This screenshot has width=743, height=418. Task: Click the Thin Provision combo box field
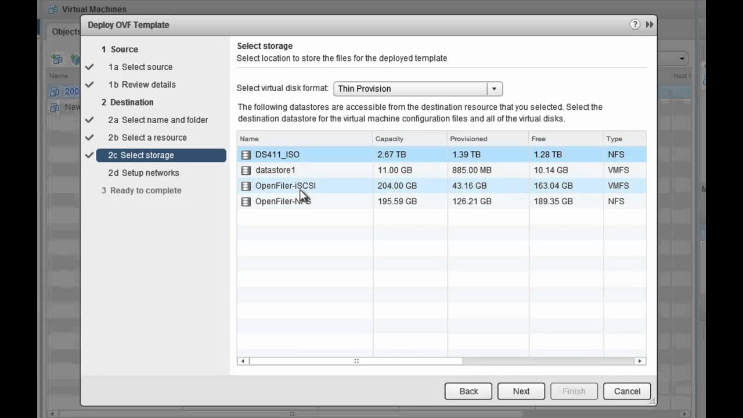pyautogui.click(x=418, y=89)
